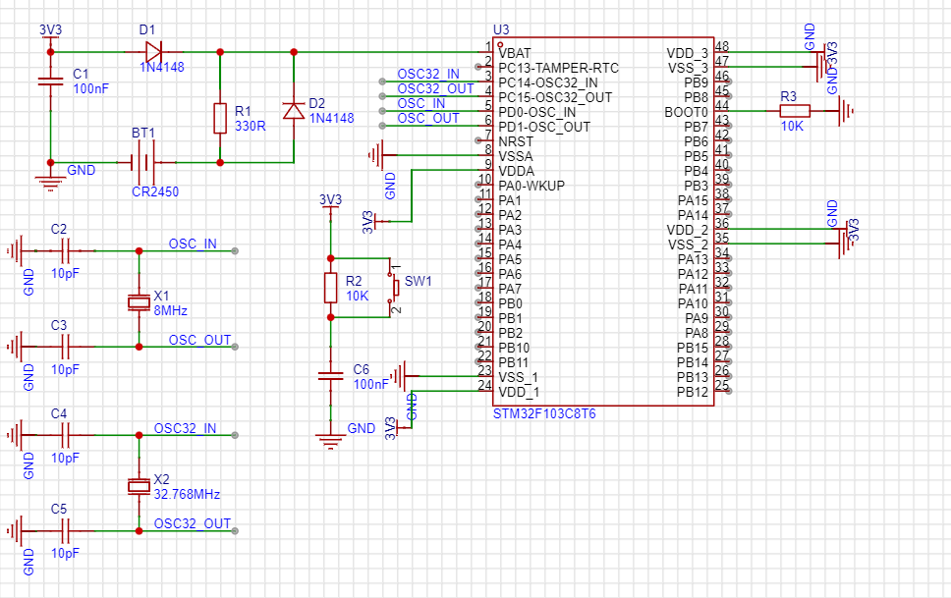Click the OSC_IN wire endpoint near X1

click(235, 250)
